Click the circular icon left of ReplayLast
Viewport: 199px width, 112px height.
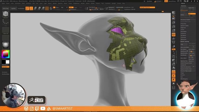(106, 8)
